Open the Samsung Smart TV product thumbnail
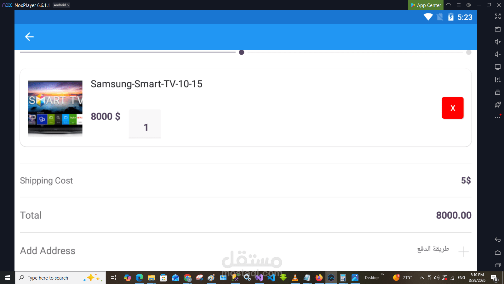504x284 pixels. pos(55,108)
